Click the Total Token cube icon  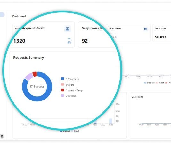pos(145,29)
